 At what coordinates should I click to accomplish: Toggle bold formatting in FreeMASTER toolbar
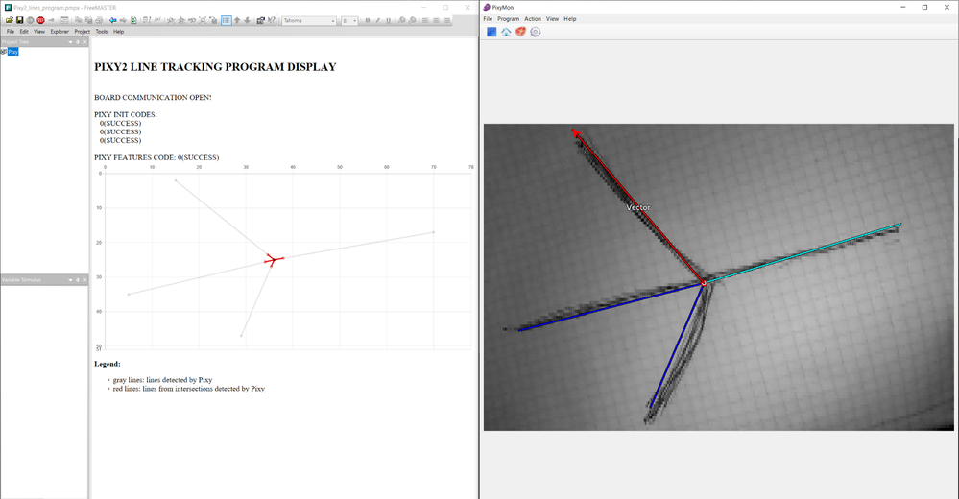[x=367, y=20]
